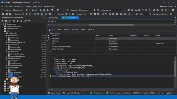Switch to the Data view button
This screenshot has height=99, width=177.
coord(77,93)
